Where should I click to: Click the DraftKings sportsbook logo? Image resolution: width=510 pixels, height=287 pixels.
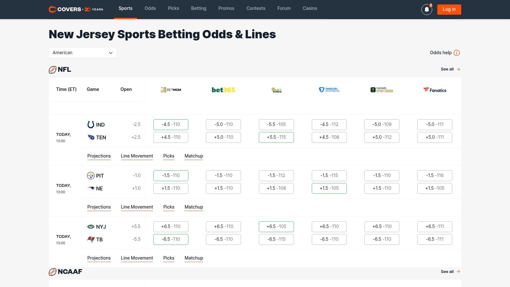point(276,90)
